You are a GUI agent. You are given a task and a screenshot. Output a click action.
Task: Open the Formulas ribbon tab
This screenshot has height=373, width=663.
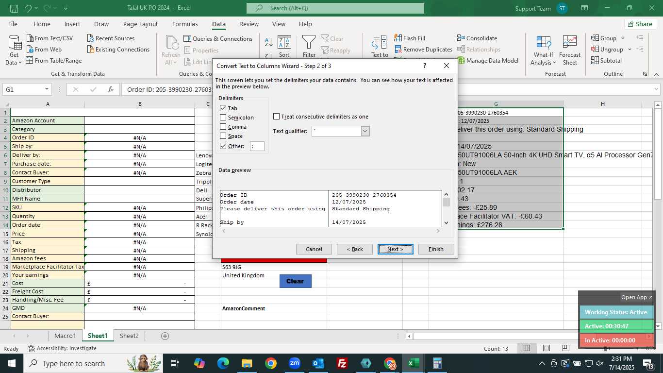(x=185, y=24)
